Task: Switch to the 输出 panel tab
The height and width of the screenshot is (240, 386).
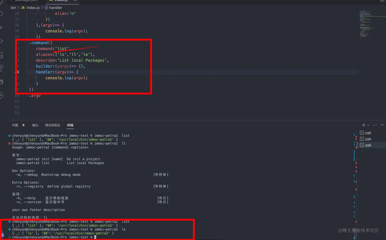Action: point(35,125)
